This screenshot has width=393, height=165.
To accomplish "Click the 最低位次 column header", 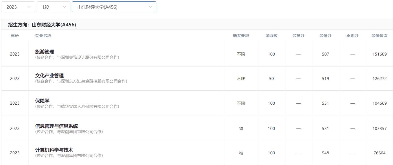I will [x=379, y=36].
